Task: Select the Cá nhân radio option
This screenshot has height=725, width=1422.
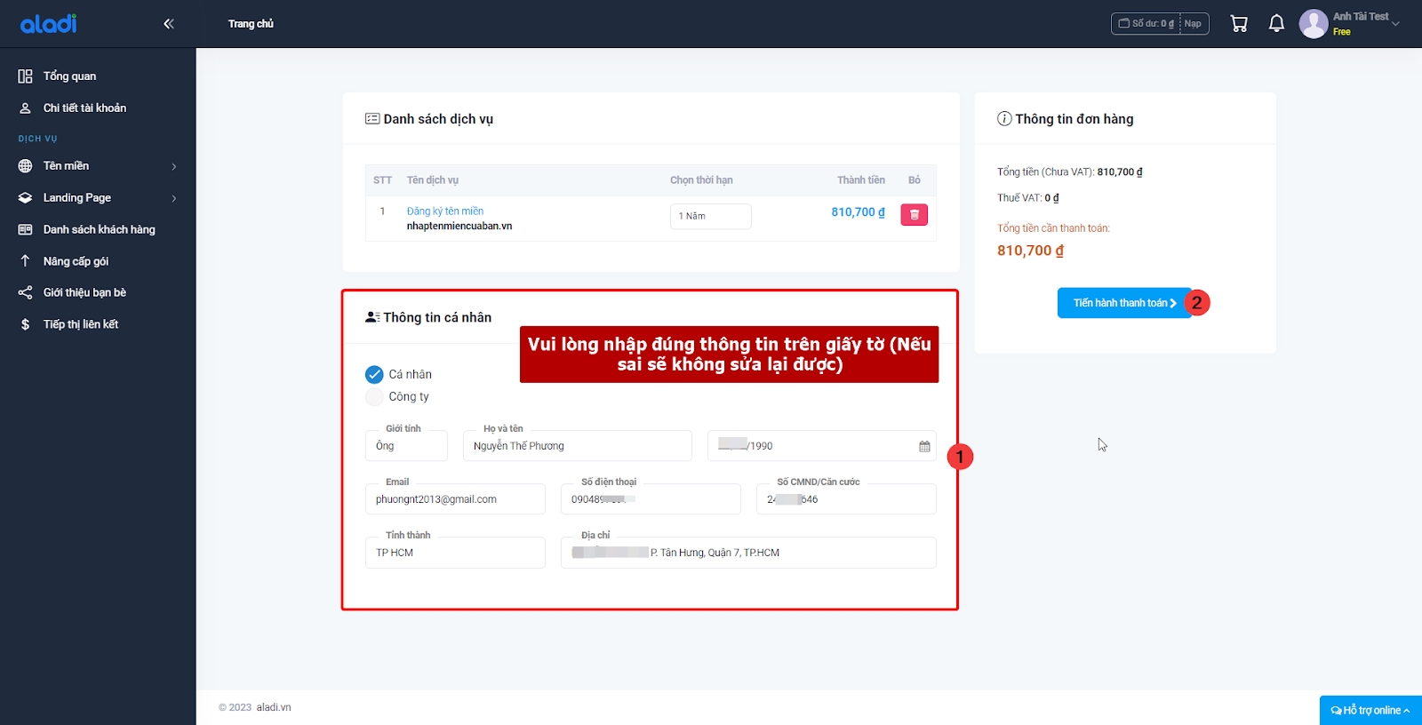Action: tap(374, 374)
